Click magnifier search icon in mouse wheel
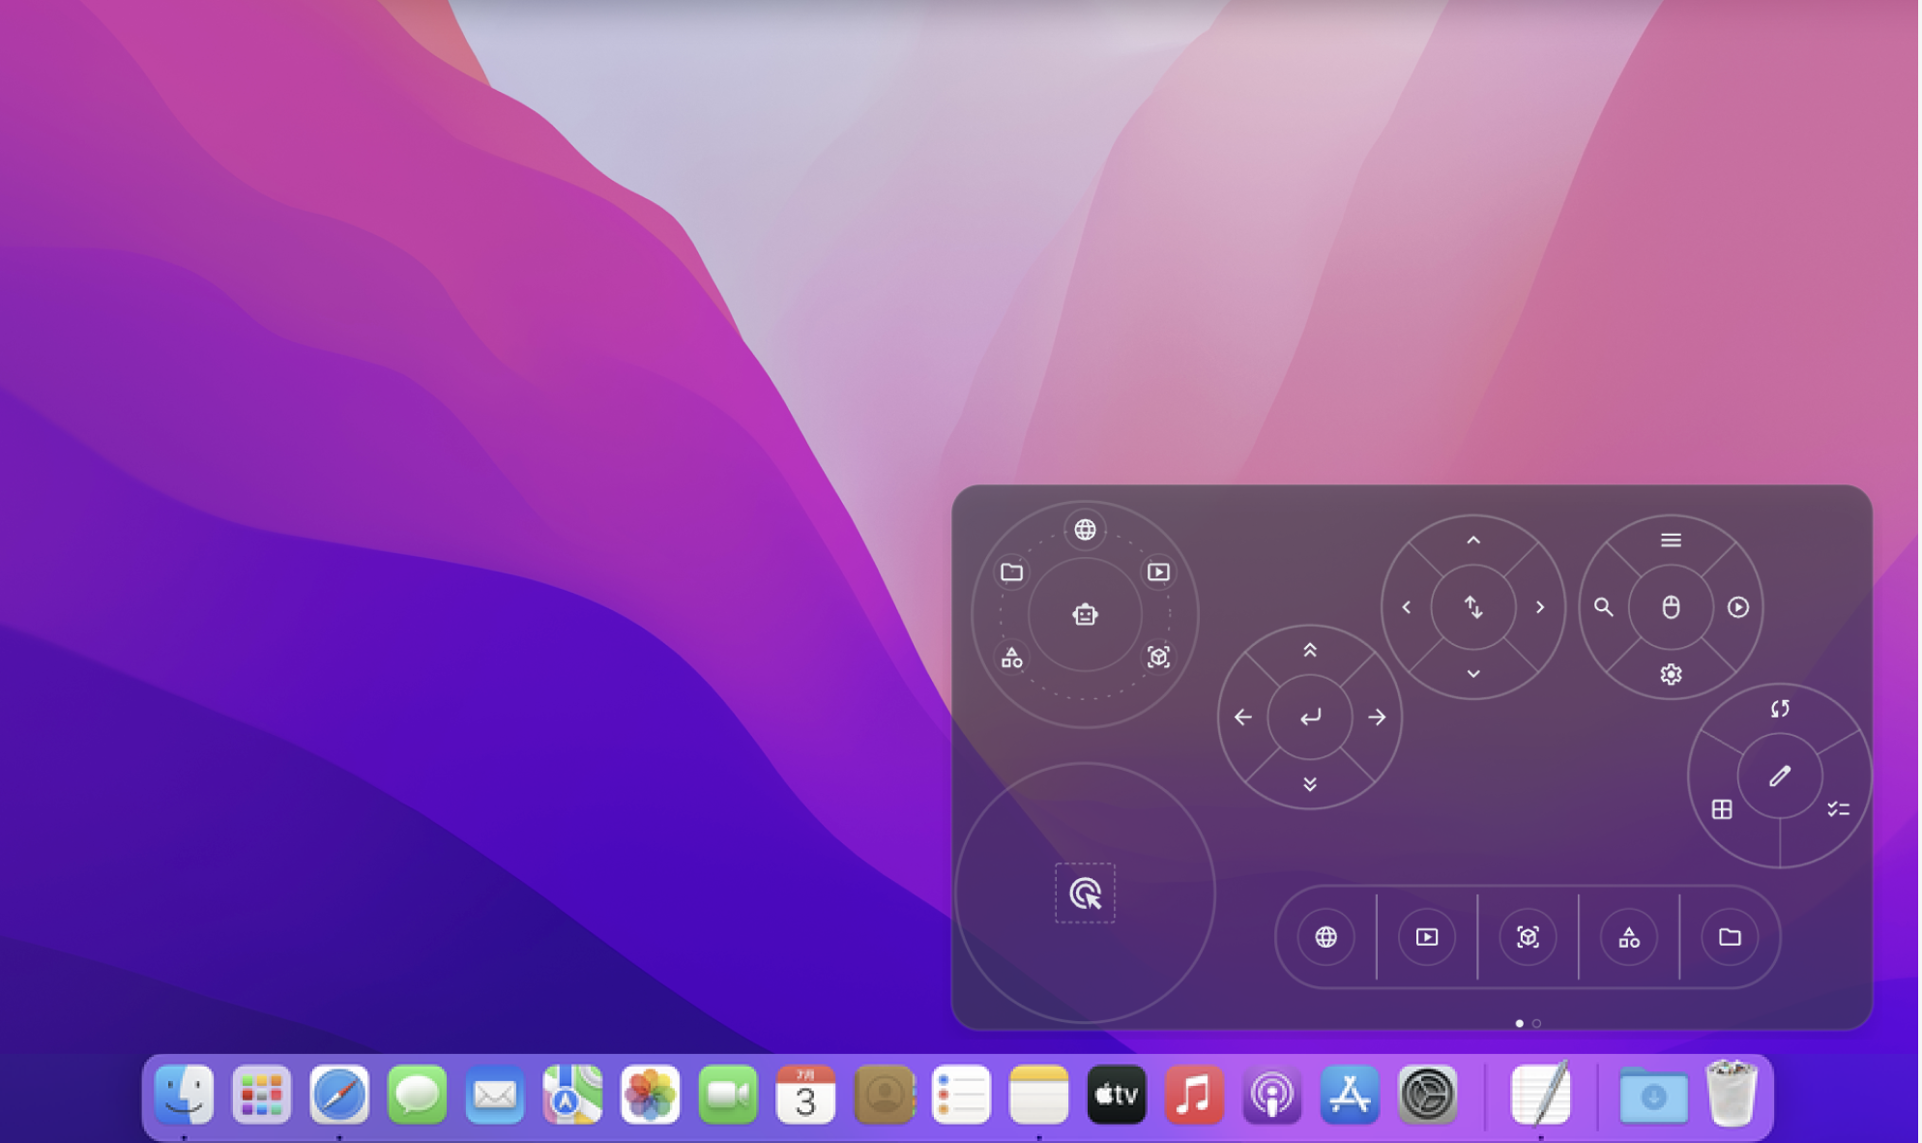The width and height of the screenshot is (1922, 1143). coord(1606,608)
